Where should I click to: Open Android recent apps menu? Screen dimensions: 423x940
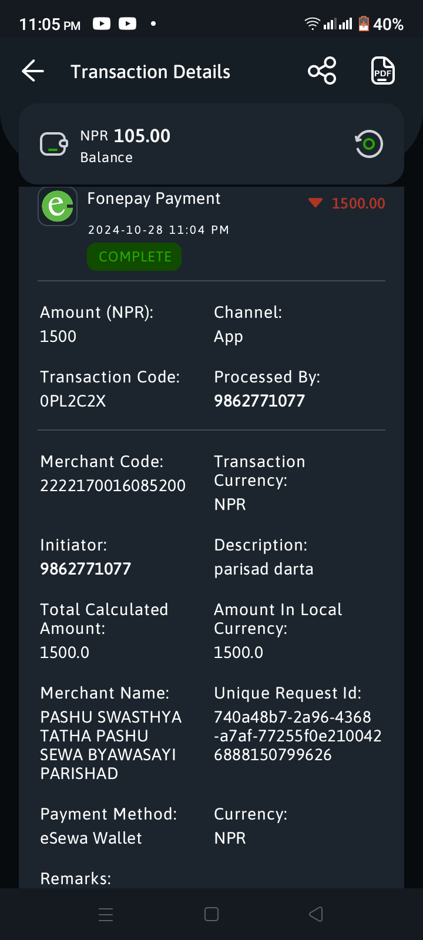coord(106,914)
